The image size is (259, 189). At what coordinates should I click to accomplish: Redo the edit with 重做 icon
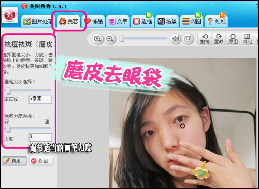[219, 39]
